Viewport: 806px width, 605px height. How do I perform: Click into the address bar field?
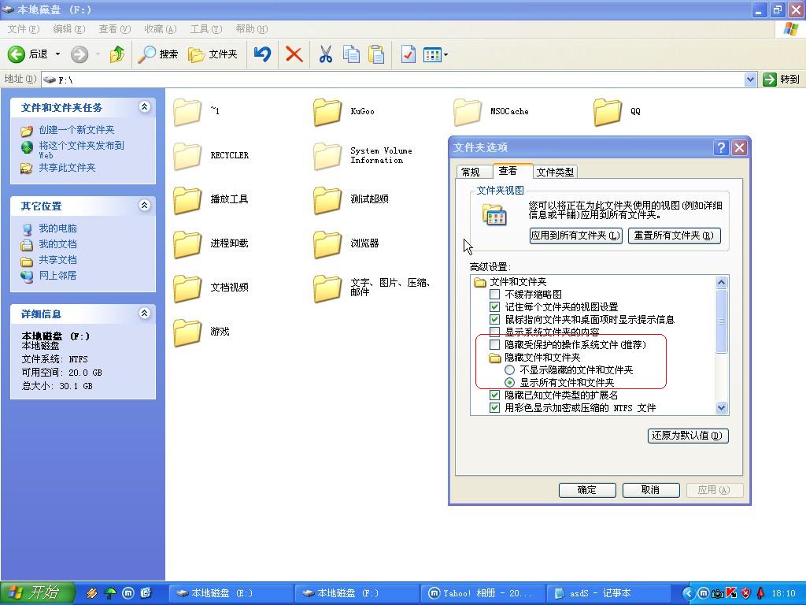[x=393, y=80]
